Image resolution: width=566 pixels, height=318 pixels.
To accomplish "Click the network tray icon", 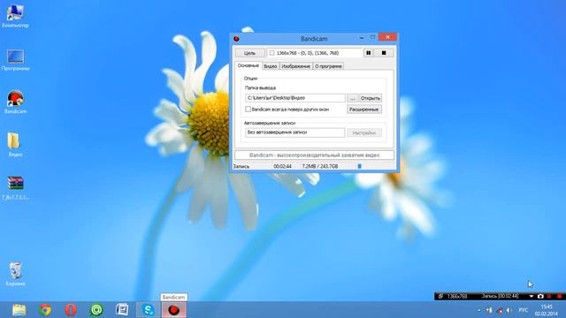I will pos(489,310).
